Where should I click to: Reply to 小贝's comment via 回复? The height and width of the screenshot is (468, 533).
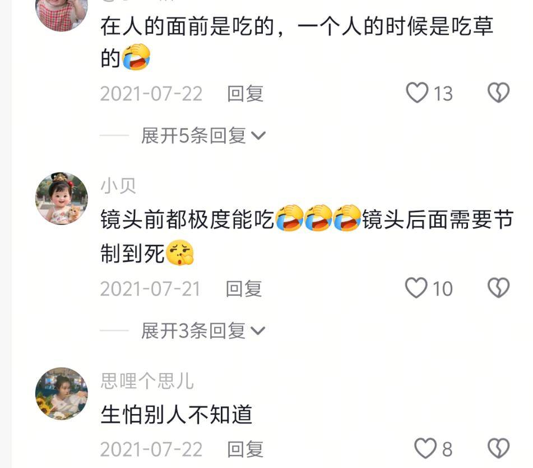pyautogui.click(x=244, y=288)
